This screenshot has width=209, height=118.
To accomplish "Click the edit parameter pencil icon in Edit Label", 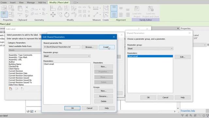I will pos(17,89).
